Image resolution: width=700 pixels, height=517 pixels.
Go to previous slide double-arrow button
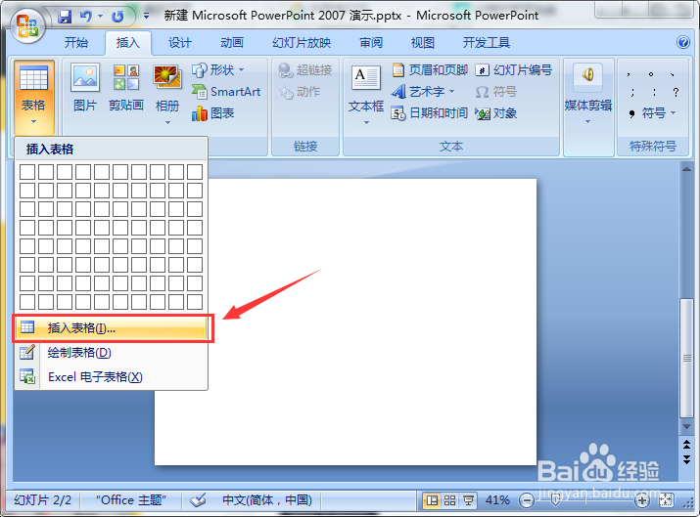pyautogui.click(x=686, y=444)
